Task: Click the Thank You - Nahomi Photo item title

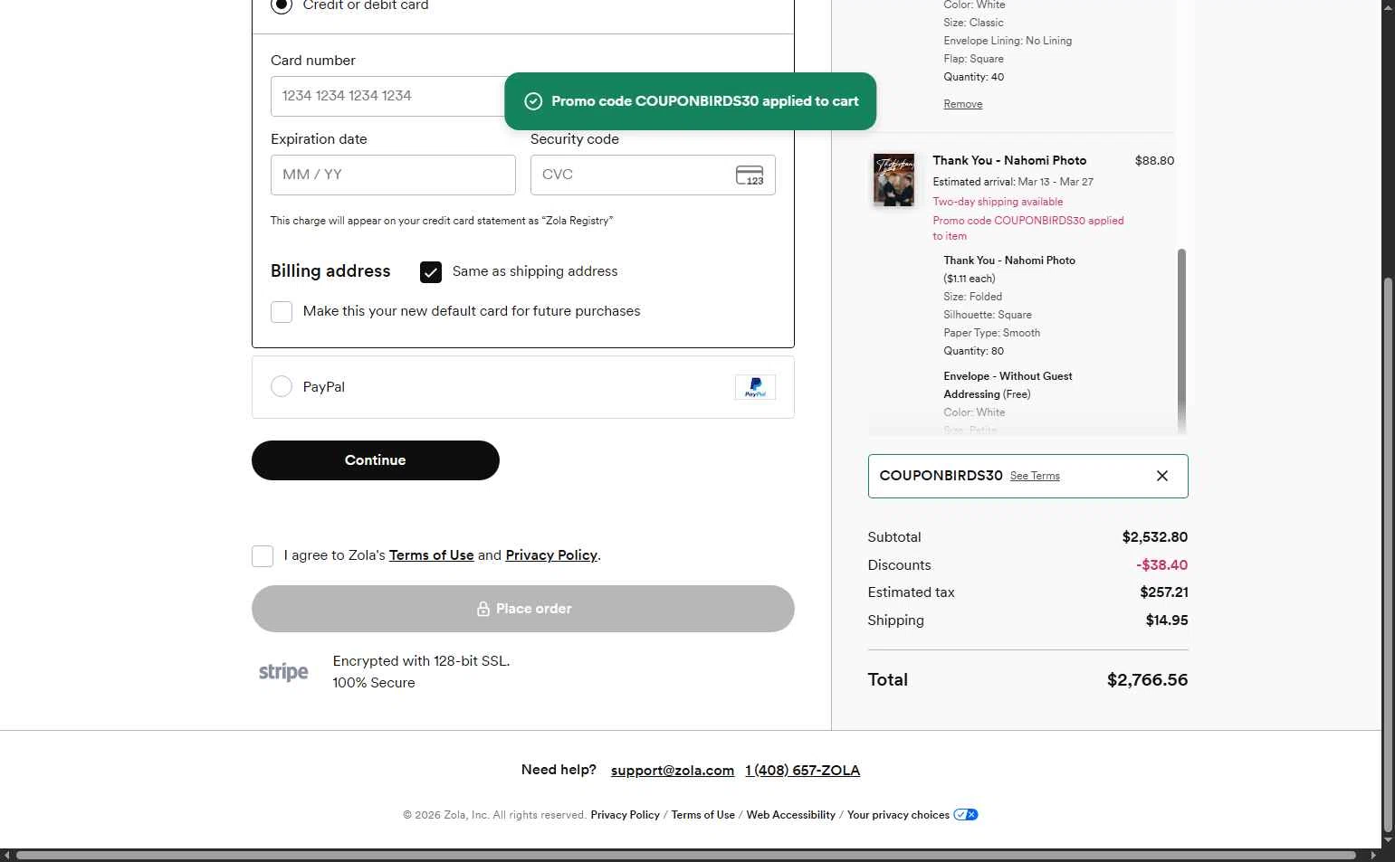Action: tap(1009, 160)
